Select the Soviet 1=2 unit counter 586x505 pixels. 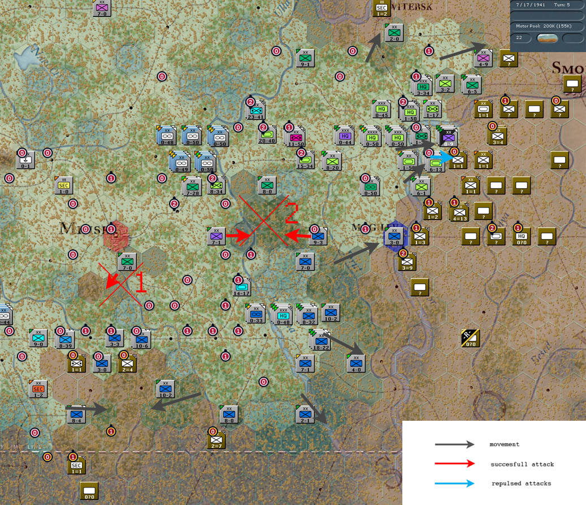(432, 211)
